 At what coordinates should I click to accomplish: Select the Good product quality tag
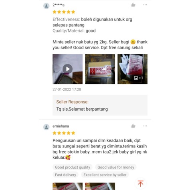tap(73, 167)
